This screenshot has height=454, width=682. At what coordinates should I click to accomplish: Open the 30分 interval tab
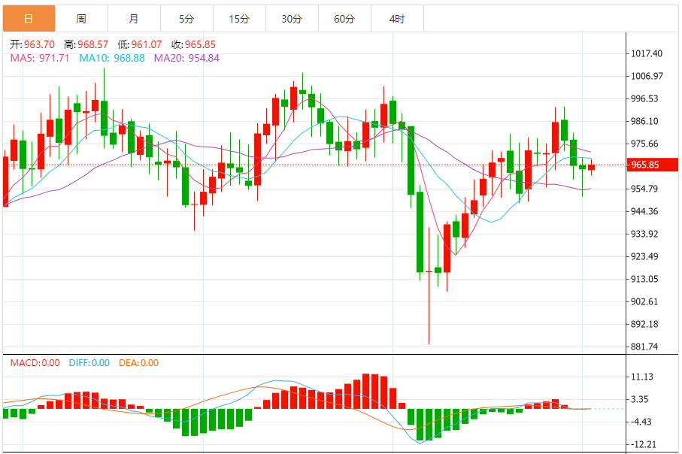tap(292, 19)
